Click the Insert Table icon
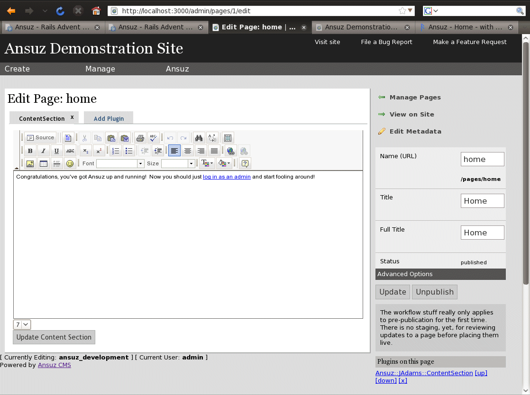The height and width of the screenshot is (395, 530). pyautogui.click(x=43, y=163)
